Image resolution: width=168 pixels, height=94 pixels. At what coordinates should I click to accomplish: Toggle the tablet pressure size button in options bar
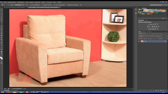(81, 5)
